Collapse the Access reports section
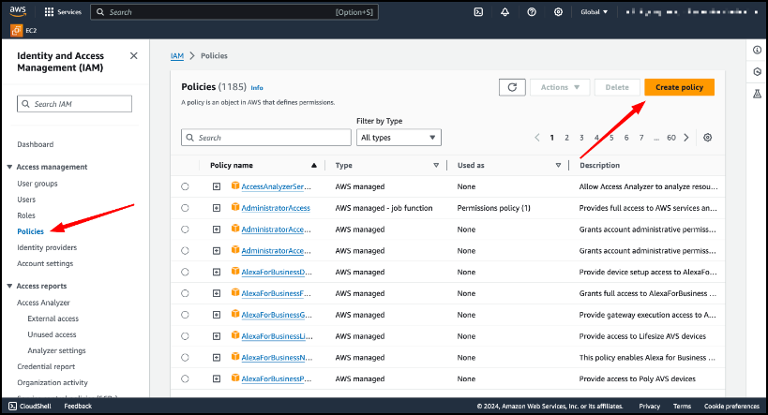This screenshot has height=415, width=768. 9,286
